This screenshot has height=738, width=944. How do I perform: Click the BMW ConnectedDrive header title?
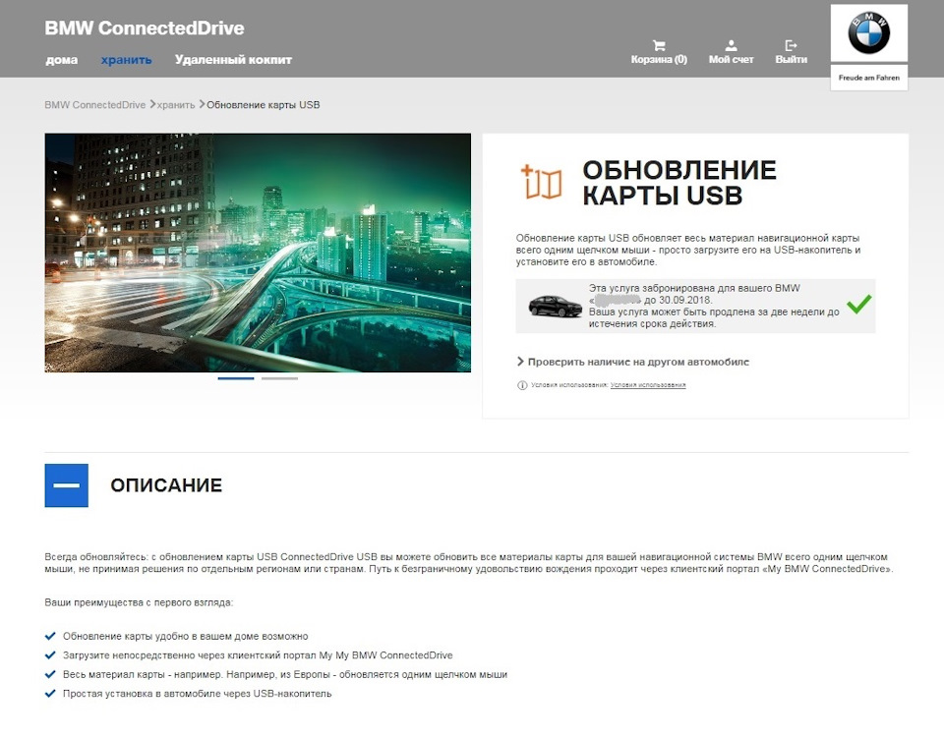coord(145,28)
